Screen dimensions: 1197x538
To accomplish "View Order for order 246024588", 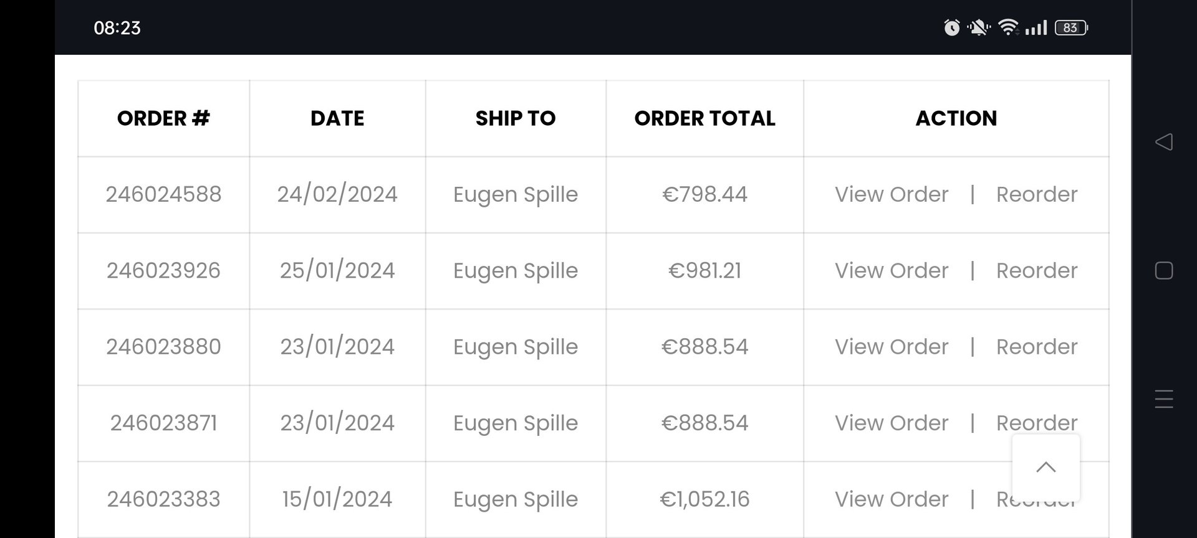I will [892, 194].
